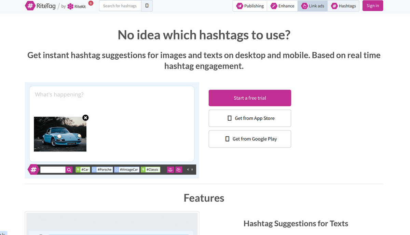Click the search submit button beside hashtag search
Viewport: 410px width, 235px height.
[x=147, y=6]
